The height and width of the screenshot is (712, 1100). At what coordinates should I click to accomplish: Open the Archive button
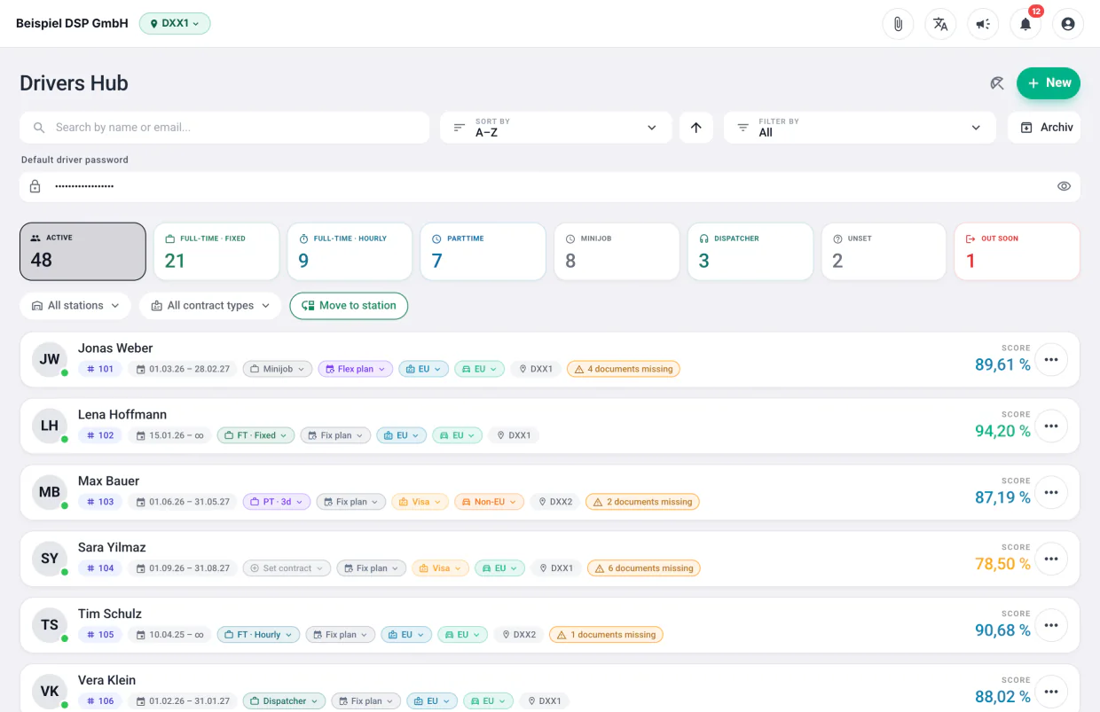[x=1044, y=128]
